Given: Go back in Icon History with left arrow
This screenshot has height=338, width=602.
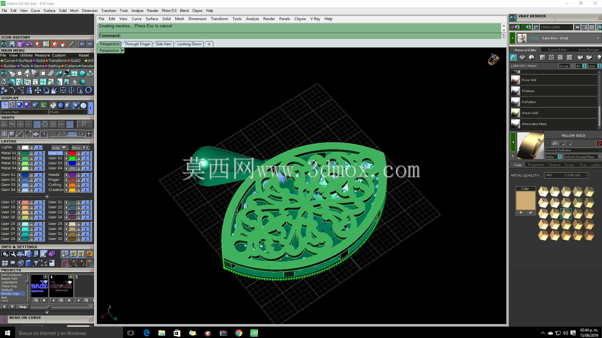Looking at the screenshot, I should point(82,44).
